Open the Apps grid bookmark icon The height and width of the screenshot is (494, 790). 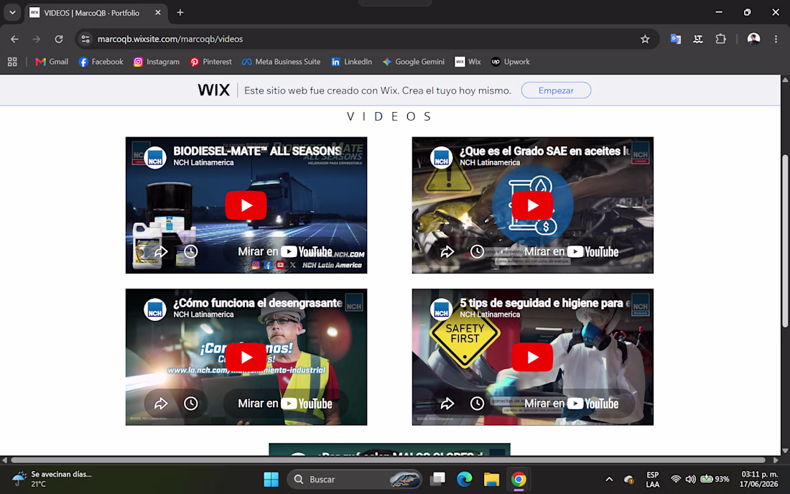pyautogui.click(x=13, y=62)
